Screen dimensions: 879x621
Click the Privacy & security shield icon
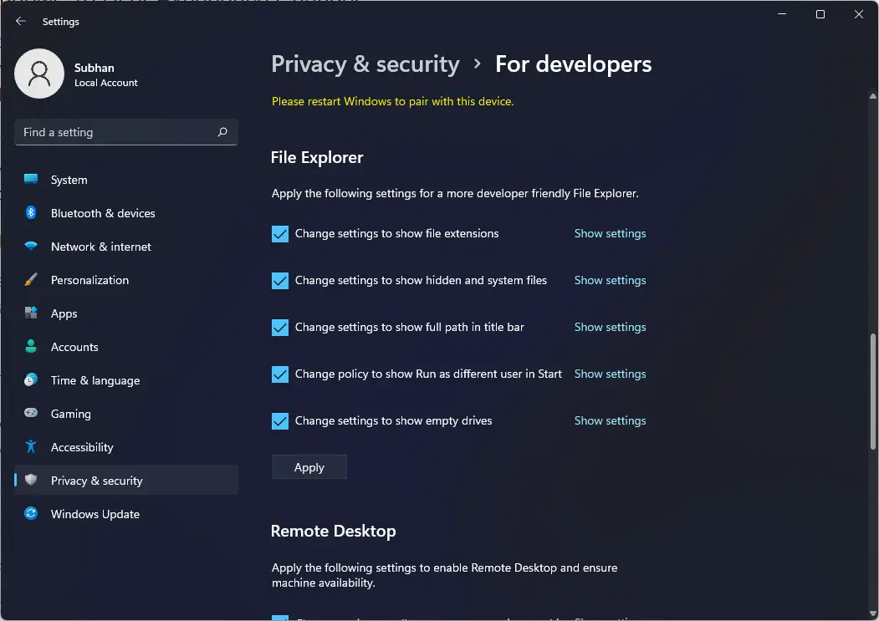point(31,481)
